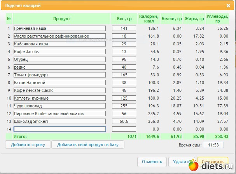Select the empty product field in row 14
Image resolution: width=236 pixels, height=174 pixels.
click(x=60, y=129)
